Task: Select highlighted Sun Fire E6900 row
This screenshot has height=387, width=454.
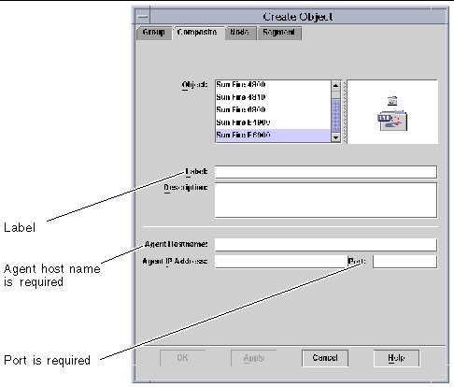Action: coord(273,136)
